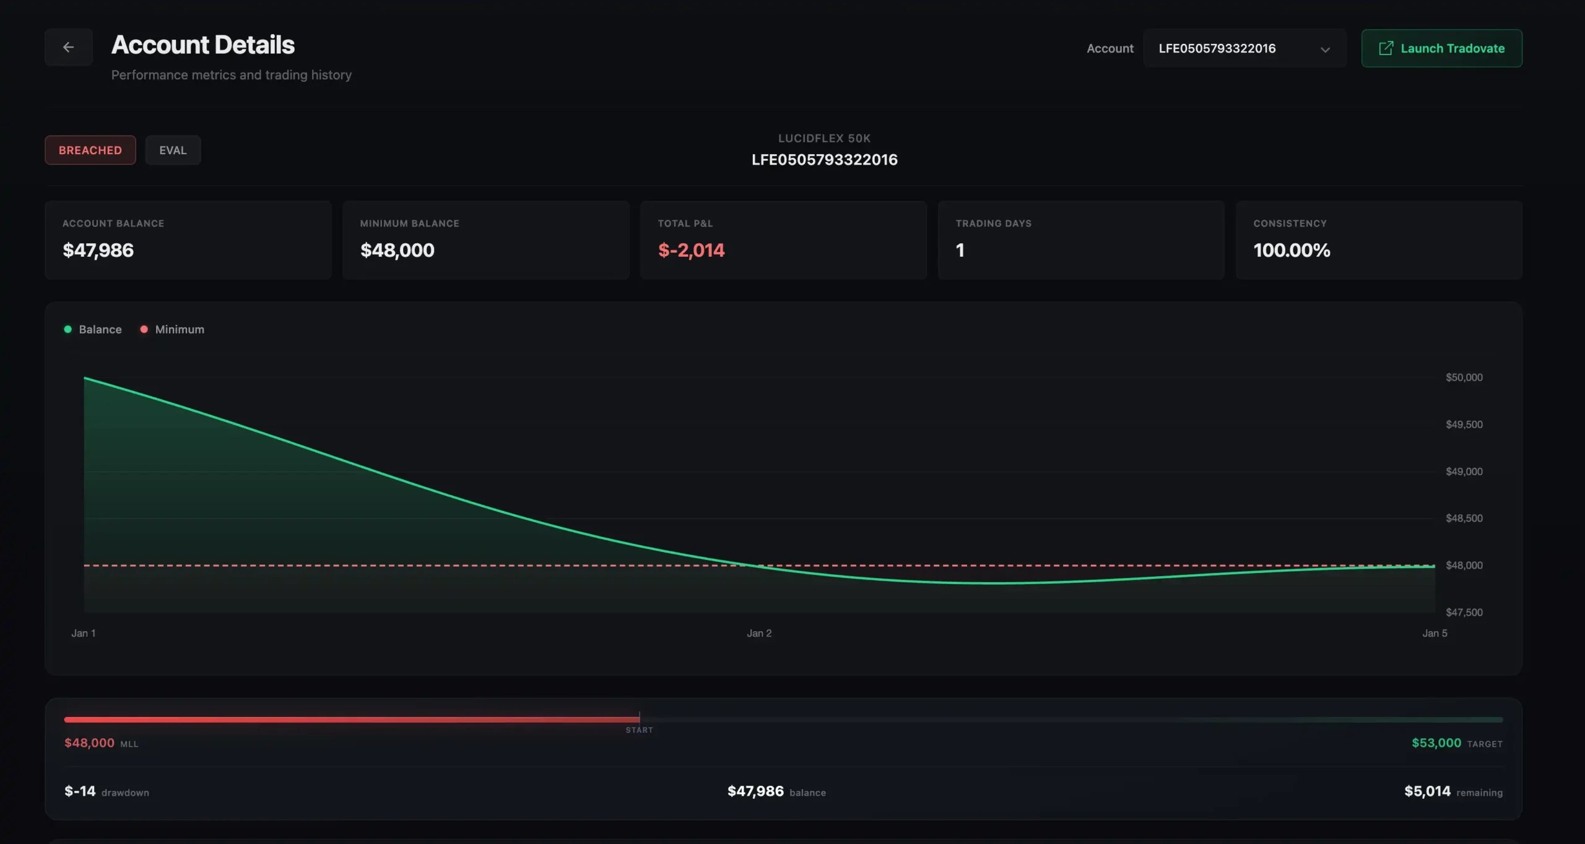Screen dimensions: 1585x844
Task: Click the green Balance legend dot
Action: coord(68,329)
